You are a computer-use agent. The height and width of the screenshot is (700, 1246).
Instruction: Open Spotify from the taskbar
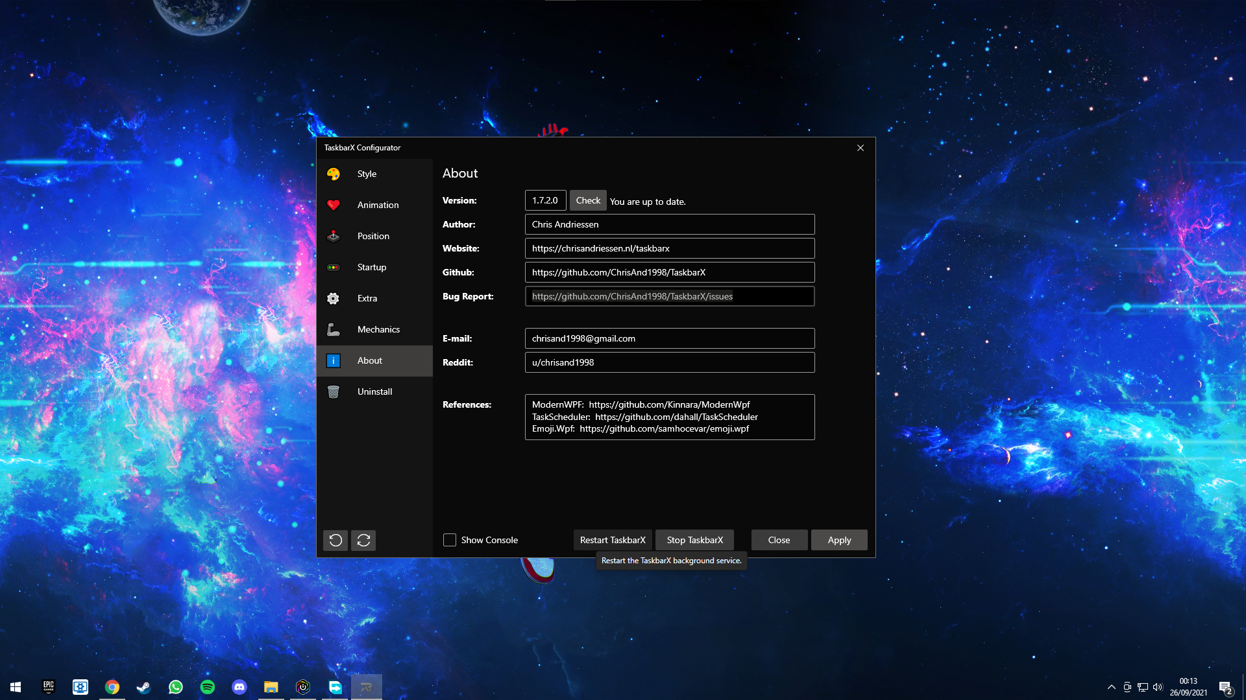tap(208, 687)
